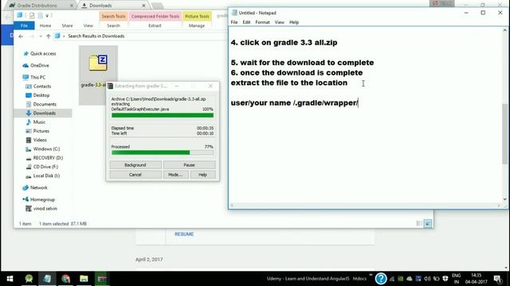Open the Action Center notification icon
510x286 pixels.
click(497, 279)
